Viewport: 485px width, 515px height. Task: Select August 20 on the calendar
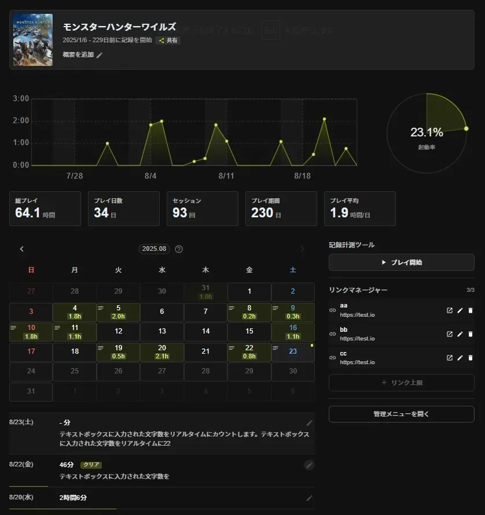pos(162,352)
